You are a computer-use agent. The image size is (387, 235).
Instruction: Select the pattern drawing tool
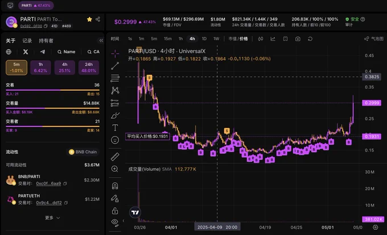[x=115, y=91]
